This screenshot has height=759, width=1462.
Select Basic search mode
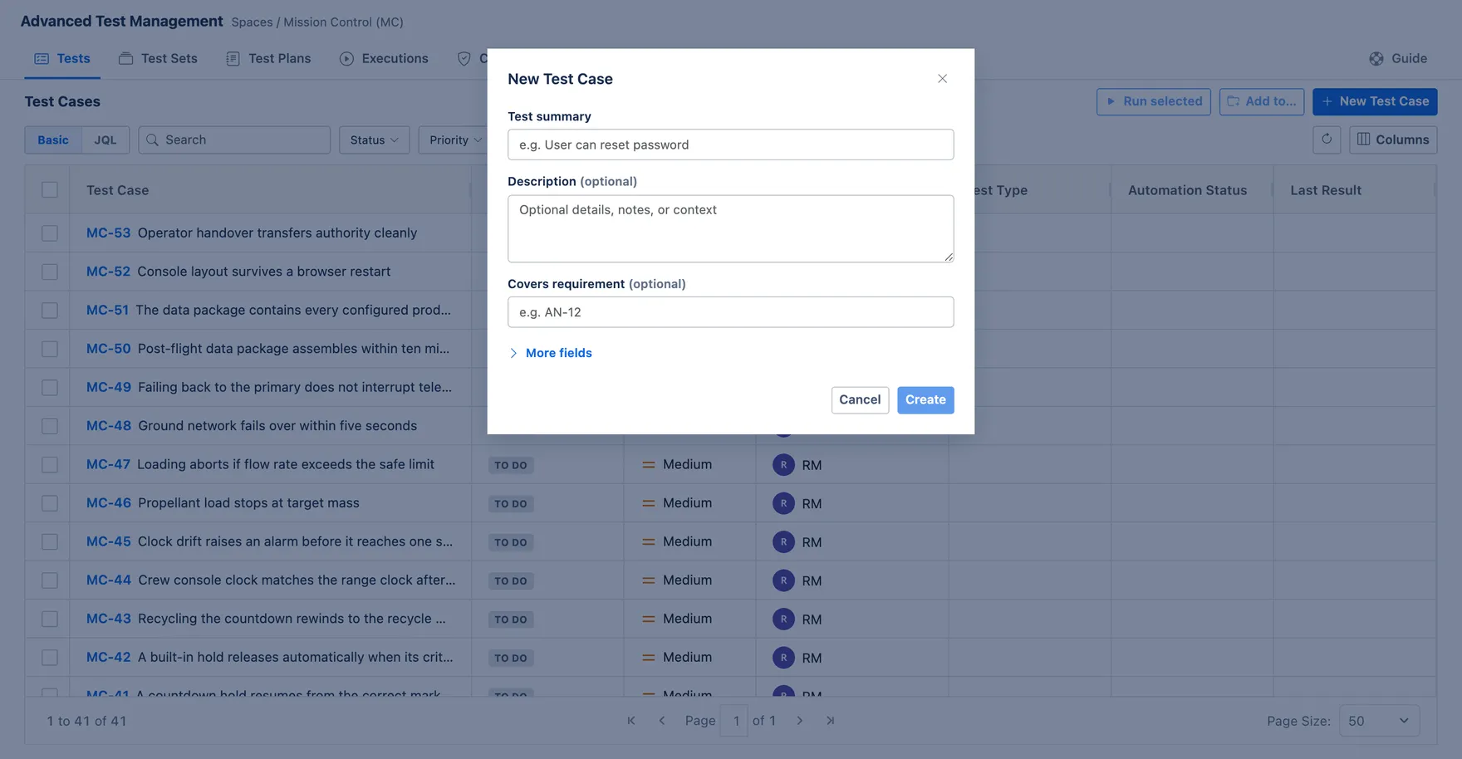[53, 140]
